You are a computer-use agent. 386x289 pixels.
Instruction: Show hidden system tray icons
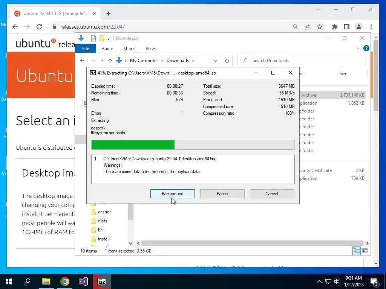319,281
